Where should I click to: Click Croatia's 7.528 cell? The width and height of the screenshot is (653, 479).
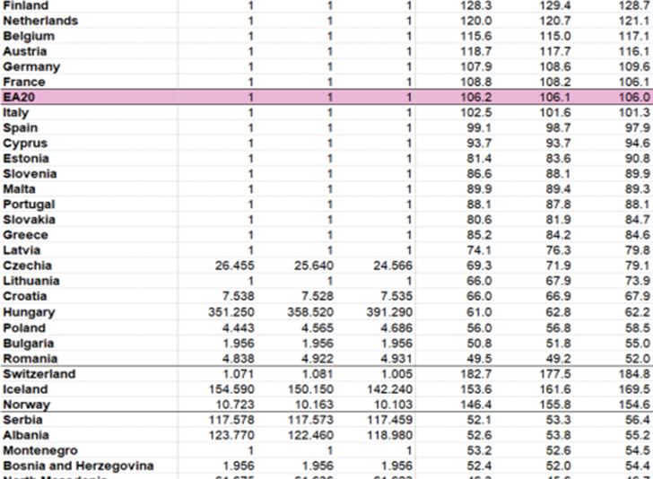(x=315, y=297)
